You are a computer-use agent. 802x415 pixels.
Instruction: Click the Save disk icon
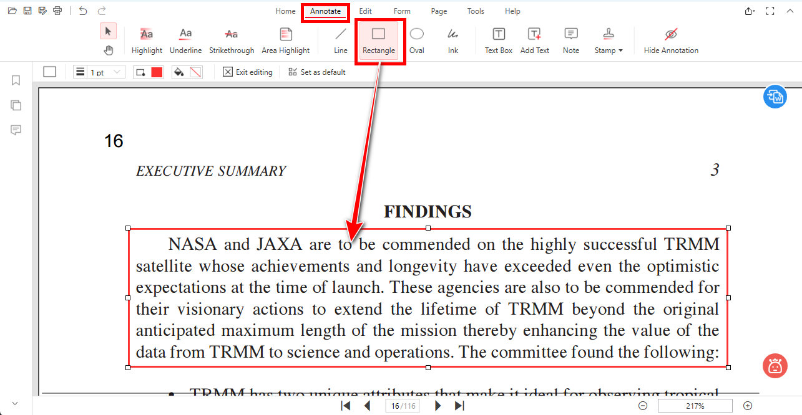click(27, 11)
